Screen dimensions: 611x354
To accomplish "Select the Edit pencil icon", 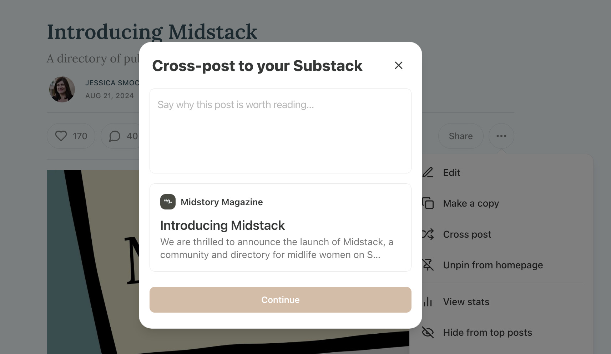I will click(428, 172).
